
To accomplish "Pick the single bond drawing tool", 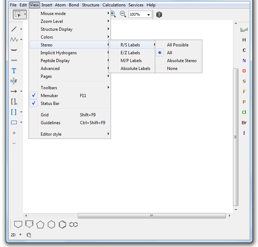I will click(x=14, y=29).
